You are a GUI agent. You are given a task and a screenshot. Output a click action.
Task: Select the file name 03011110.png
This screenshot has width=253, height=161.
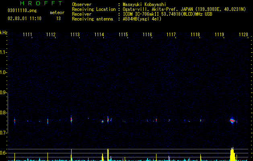pos(22,10)
